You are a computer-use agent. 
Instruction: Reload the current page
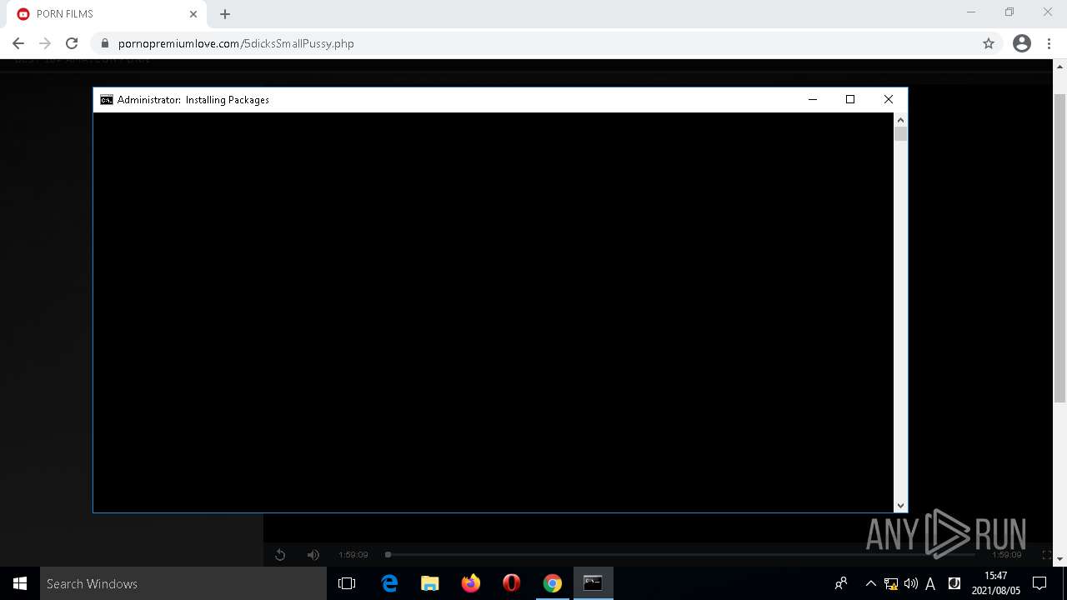pyautogui.click(x=72, y=43)
